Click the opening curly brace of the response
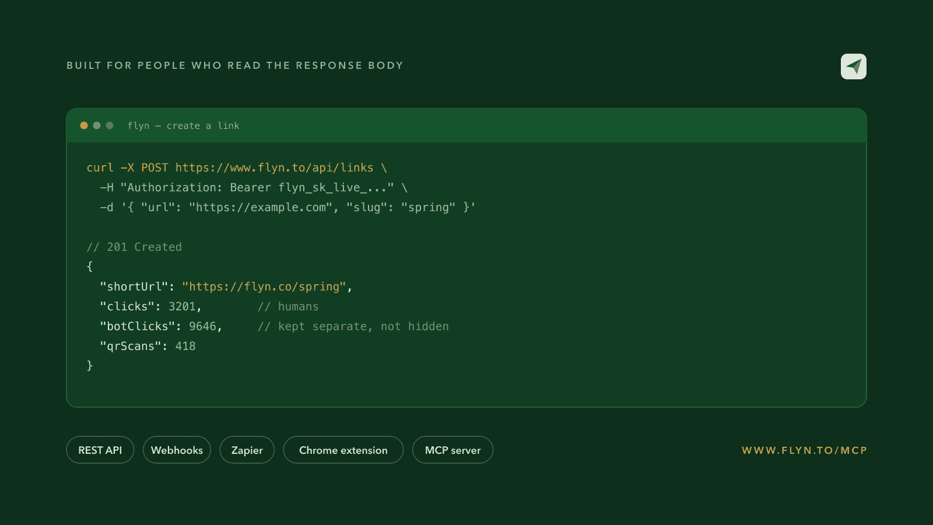The width and height of the screenshot is (933, 525). (x=90, y=267)
